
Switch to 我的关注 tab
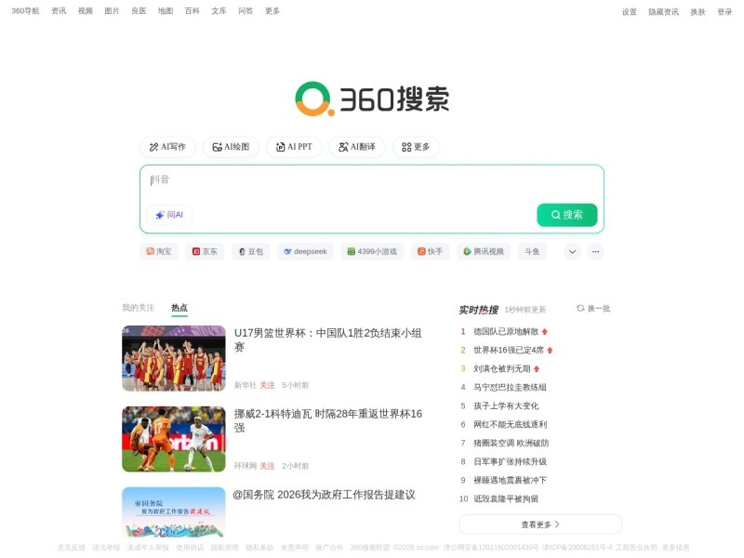[x=138, y=308]
